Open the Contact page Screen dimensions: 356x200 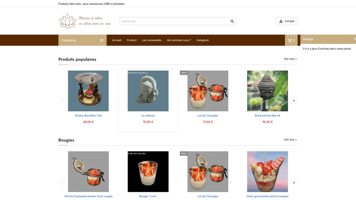pos(132,40)
